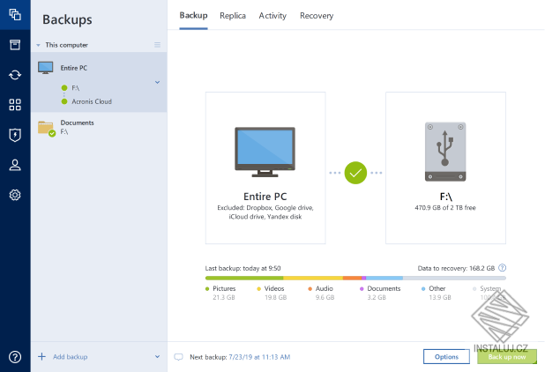The image size is (545, 372).
Task: Click the large Entire PC source monitor
Action: tap(265, 152)
